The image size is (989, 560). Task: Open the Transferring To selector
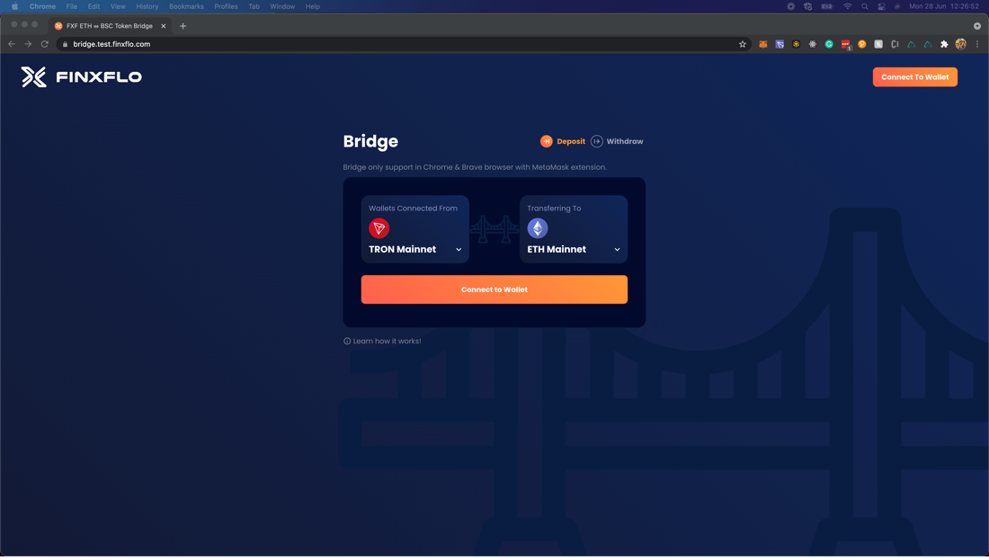tap(574, 229)
